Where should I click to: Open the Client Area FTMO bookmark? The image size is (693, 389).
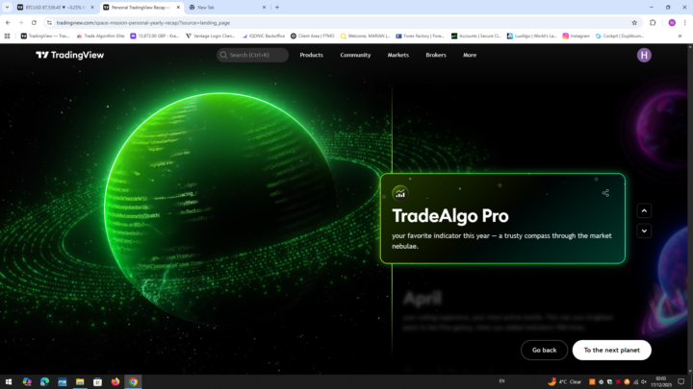[313, 36]
